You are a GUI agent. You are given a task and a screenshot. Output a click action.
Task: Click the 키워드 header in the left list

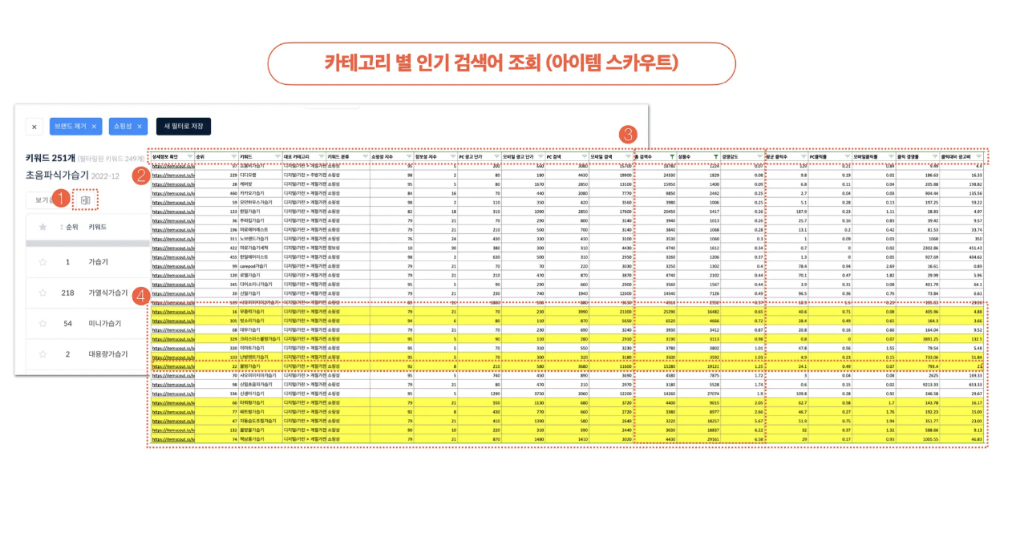point(97,227)
